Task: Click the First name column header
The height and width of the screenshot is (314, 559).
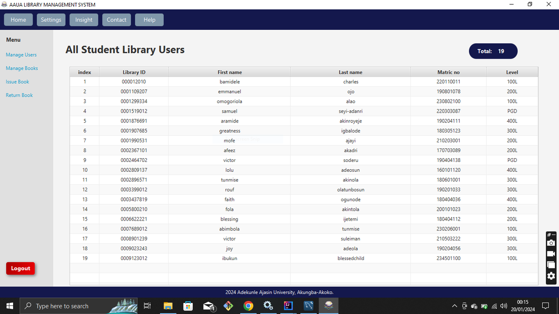Action: [230, 72]
